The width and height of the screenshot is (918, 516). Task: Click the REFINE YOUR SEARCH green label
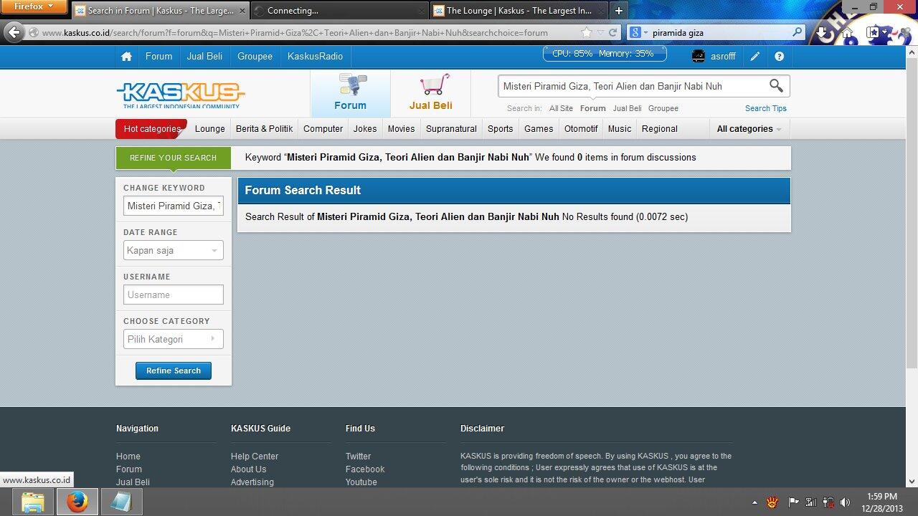click(x=173, y=158)
